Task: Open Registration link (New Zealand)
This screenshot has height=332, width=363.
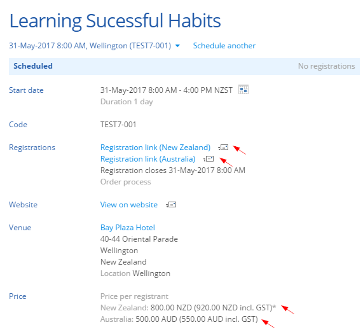Action: [x=155, y=148]
